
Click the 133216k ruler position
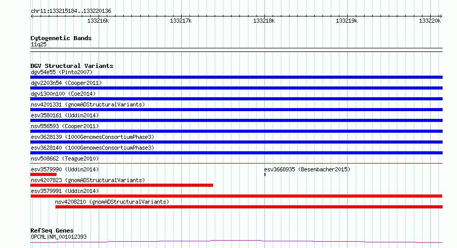98,21
